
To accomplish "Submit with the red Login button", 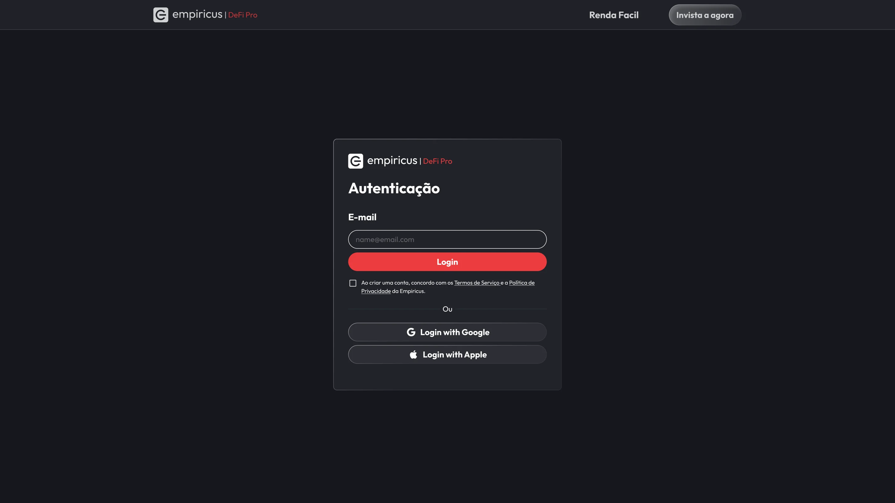I will 447,262.
